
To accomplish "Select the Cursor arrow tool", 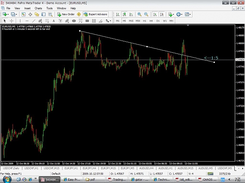I will (5, 21).
